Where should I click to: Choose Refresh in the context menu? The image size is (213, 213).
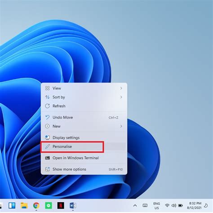pyautogui.click(x=84, y=106)
